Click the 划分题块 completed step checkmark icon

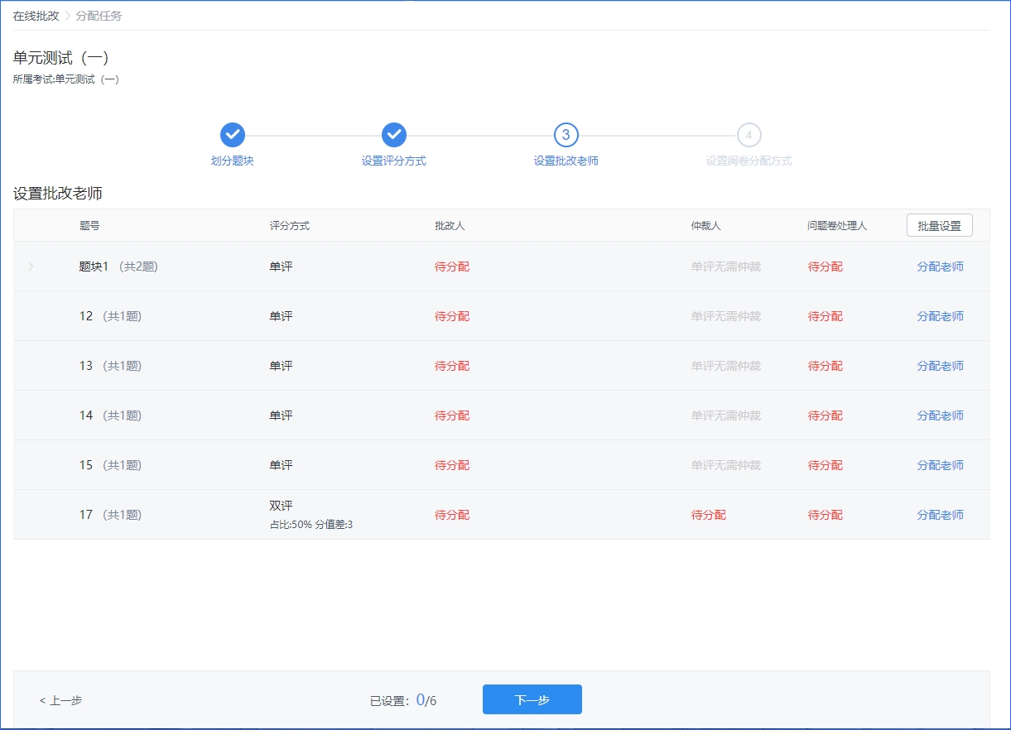(233, 134)
